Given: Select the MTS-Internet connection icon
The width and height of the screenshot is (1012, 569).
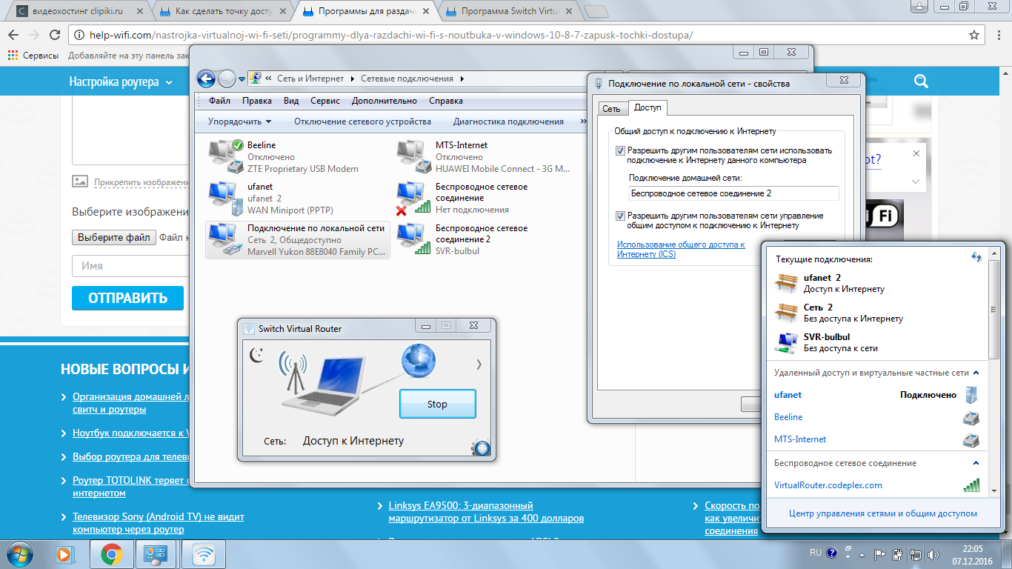Looking at the screenshot, I should click(414, 156).
